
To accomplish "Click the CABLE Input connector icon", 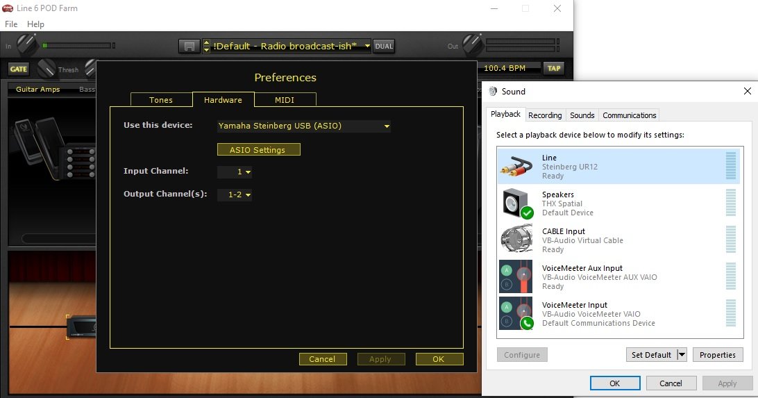I will (516, 240).
